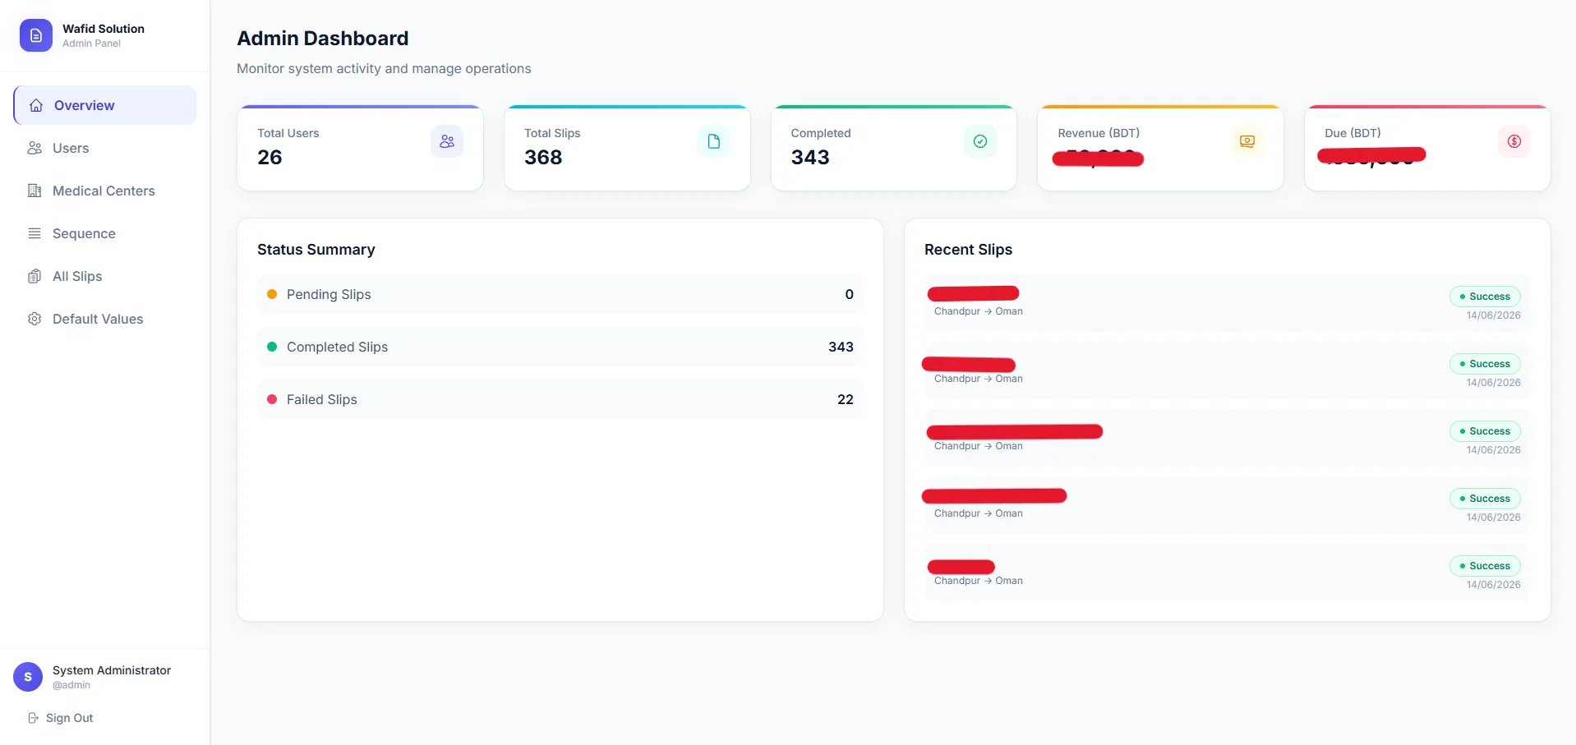Click the Total Slips value 368

click(543, 157)
